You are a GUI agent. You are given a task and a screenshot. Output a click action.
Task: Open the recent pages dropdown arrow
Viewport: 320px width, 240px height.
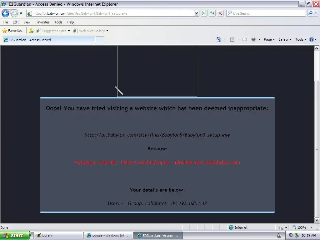[21, 13]
